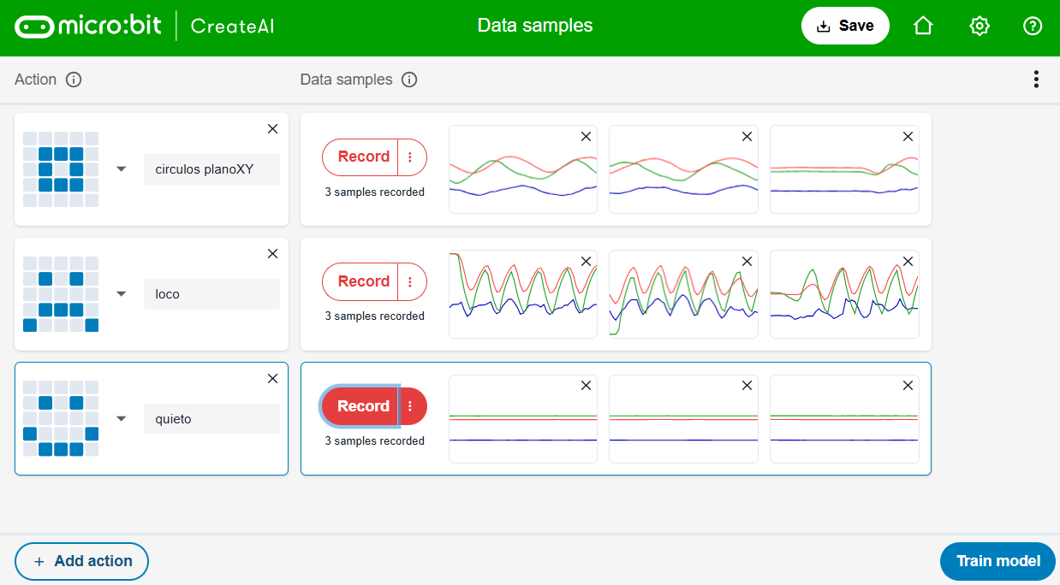
Task: Open record options menu for quieto
Action: coord(411,406)
